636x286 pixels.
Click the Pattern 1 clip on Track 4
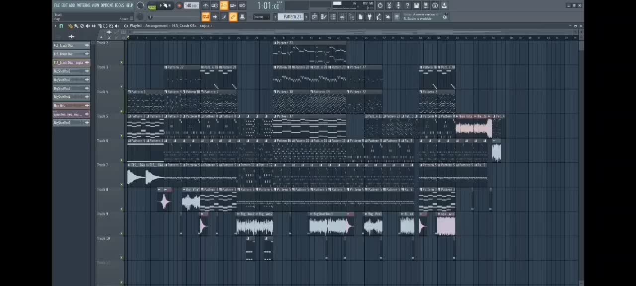(x=146, y=102)
